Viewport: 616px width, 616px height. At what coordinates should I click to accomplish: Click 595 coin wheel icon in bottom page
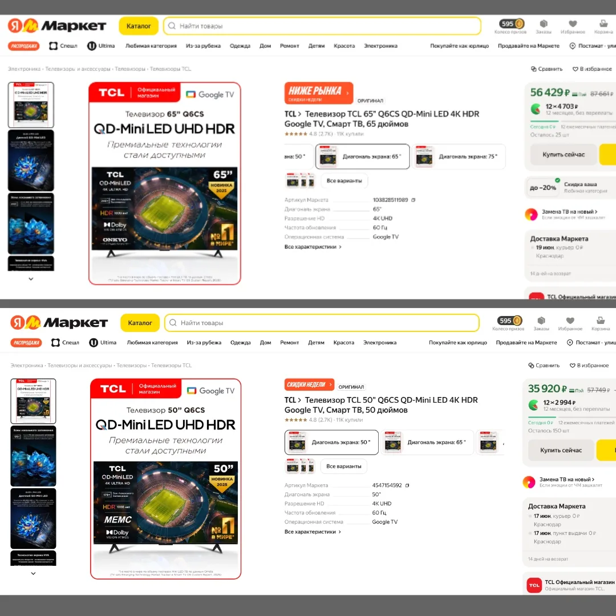click(x=509, y=321)
